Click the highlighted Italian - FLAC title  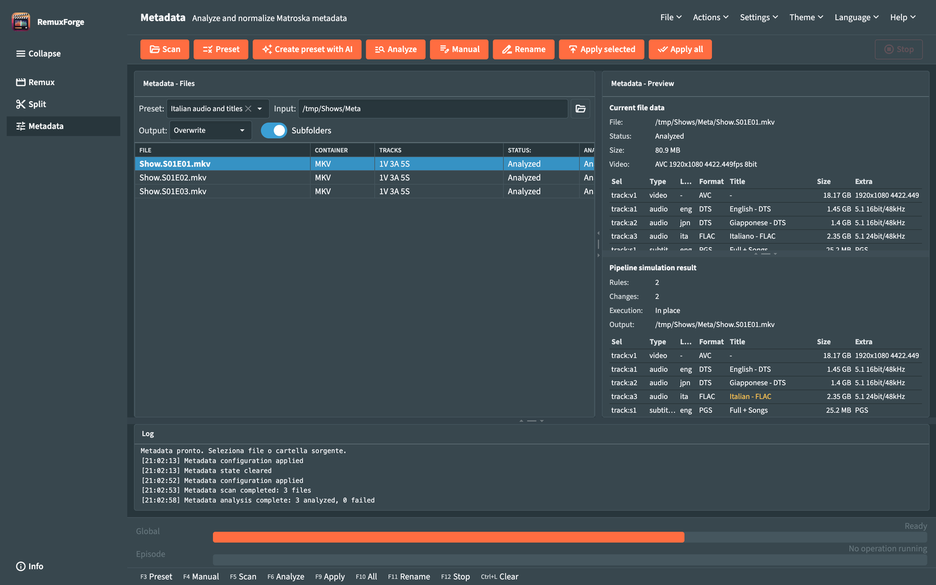tap(750, 397)
